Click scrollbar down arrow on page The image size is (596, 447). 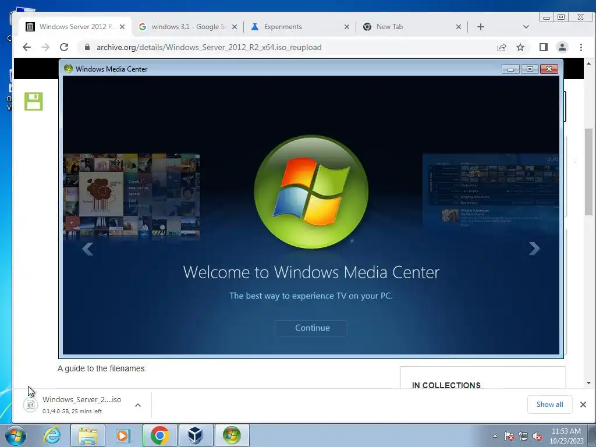click(x=588, y=383)
